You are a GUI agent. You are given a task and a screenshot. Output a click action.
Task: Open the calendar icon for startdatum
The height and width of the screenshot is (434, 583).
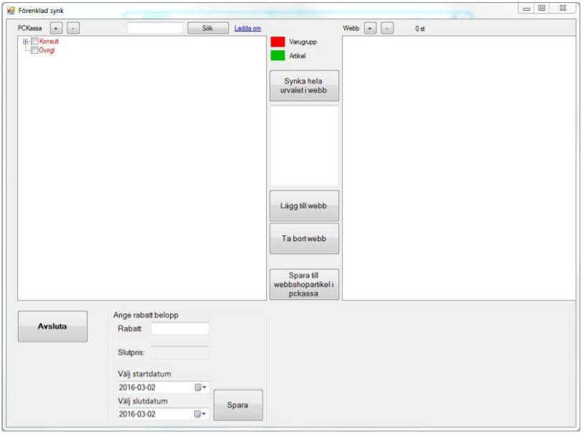(200, 387)
